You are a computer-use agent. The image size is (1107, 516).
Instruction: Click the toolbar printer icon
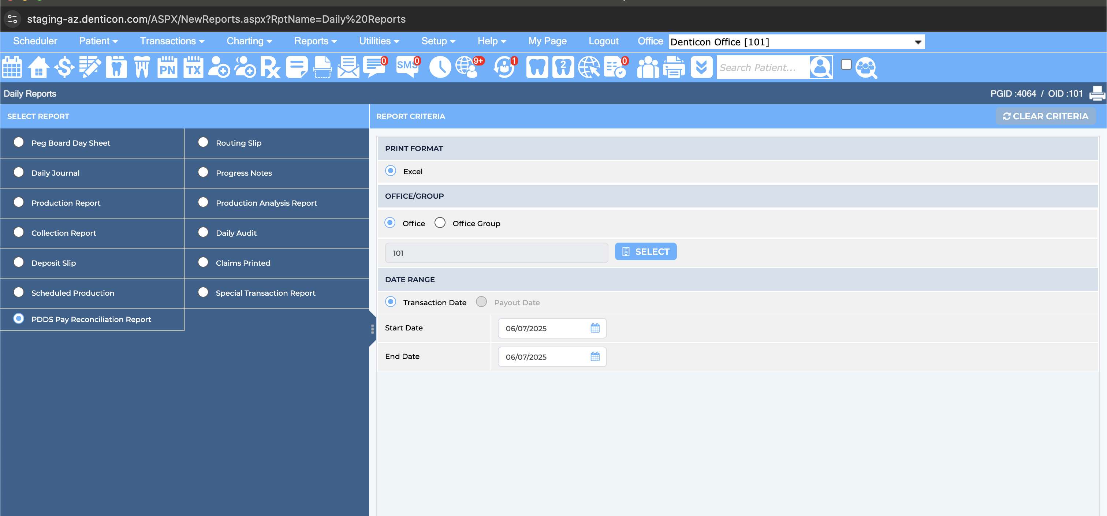(x=674, y=67)
